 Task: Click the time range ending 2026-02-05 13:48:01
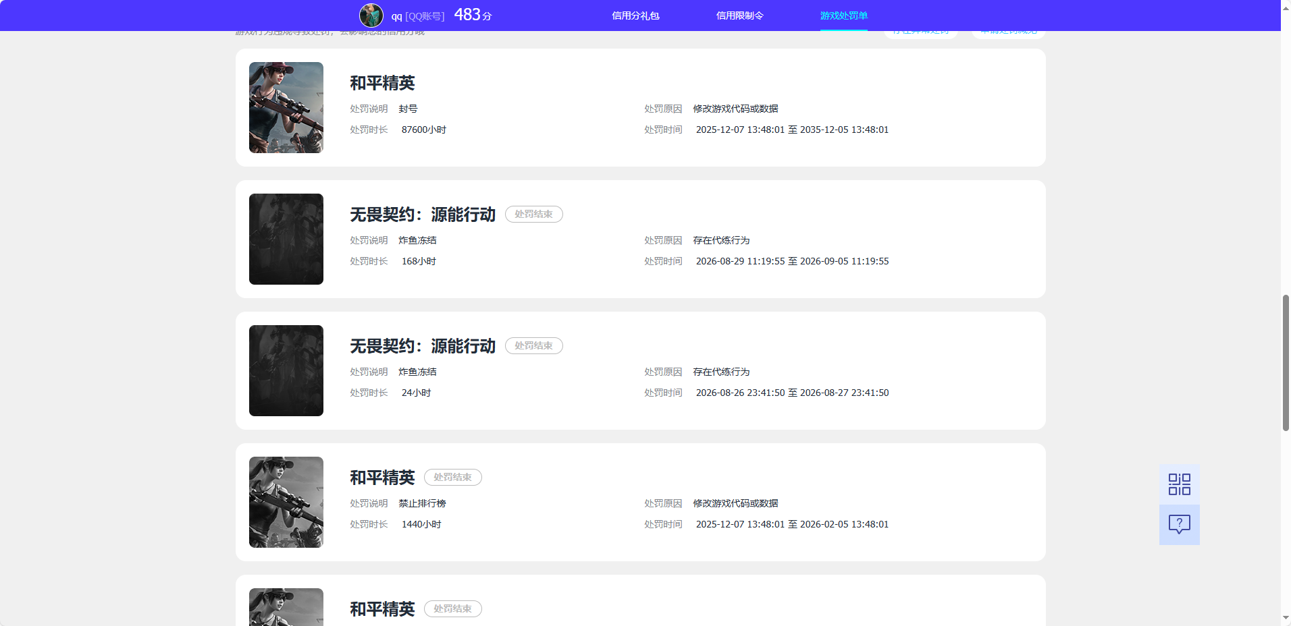pyautogui.click(x=792, y=524)
